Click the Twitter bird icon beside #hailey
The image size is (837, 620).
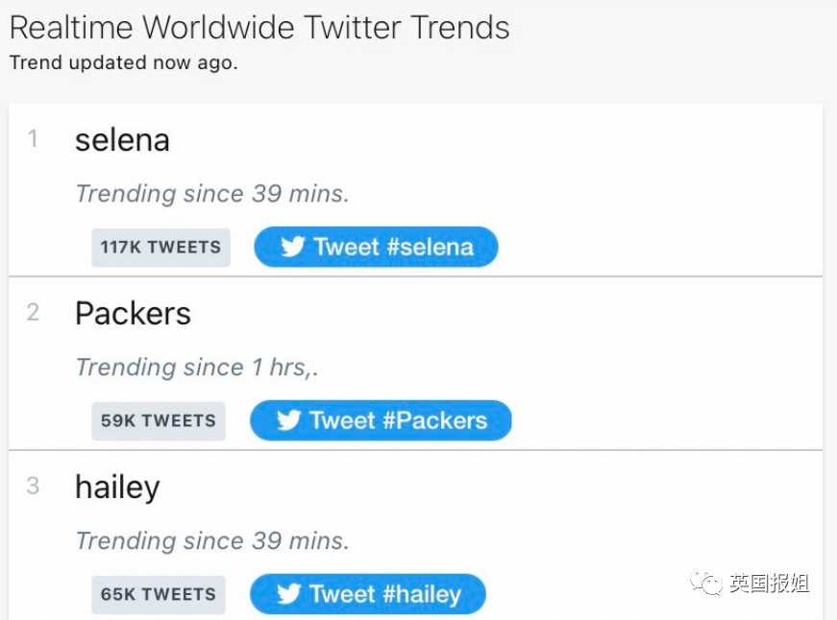click(x=289, y=594)
